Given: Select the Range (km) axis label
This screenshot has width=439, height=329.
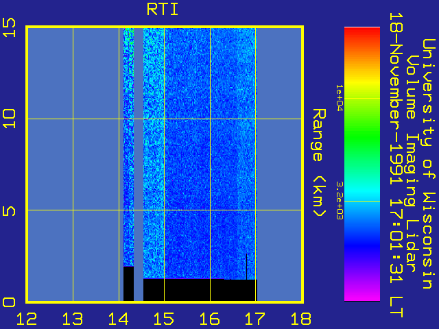Looking at the screenshot, I should (319, 162).
